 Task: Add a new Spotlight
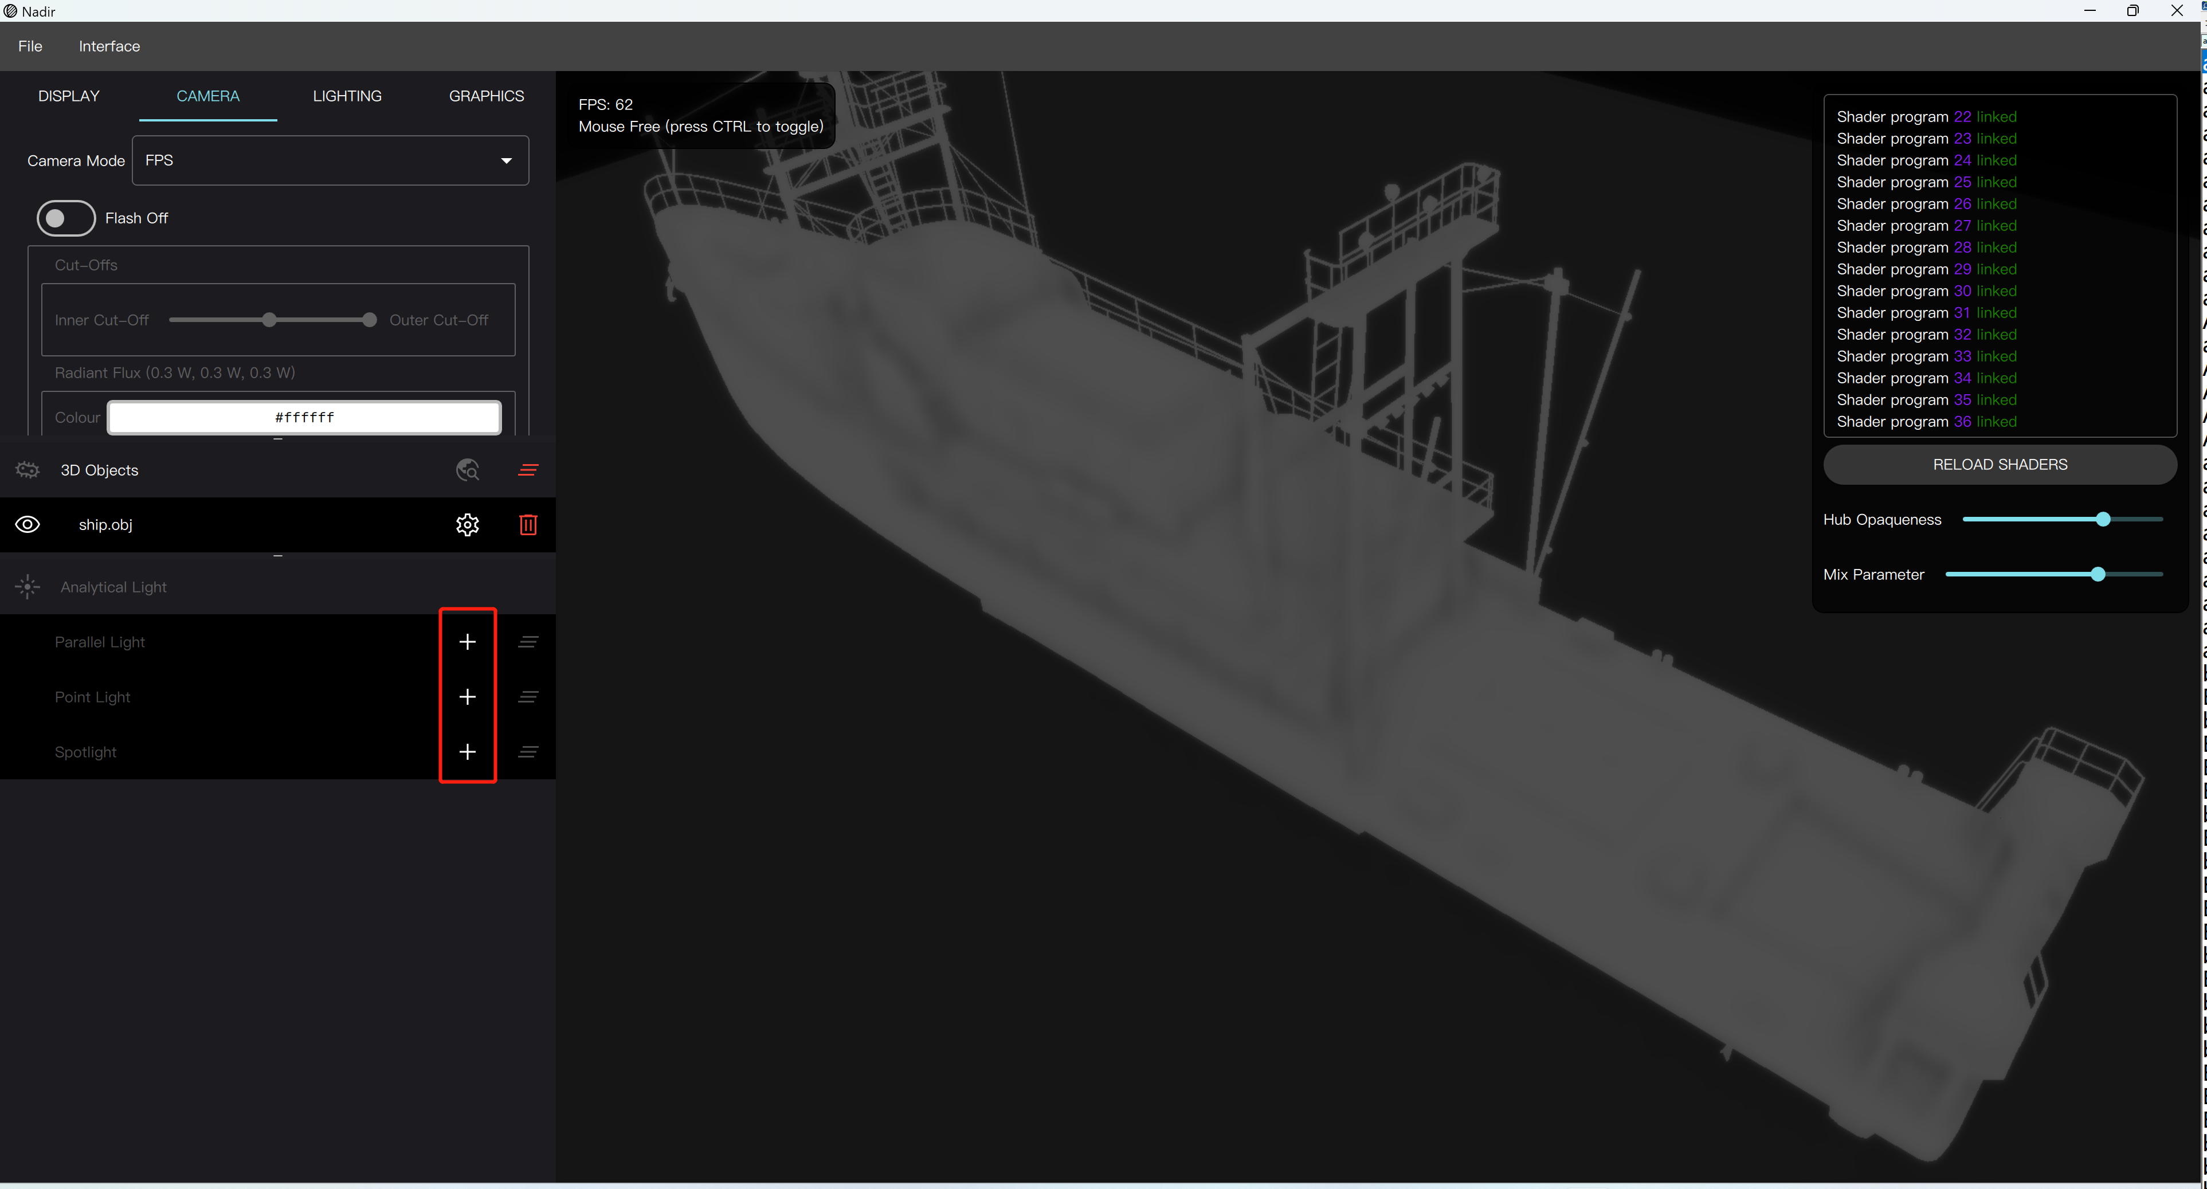click(467, 751)
